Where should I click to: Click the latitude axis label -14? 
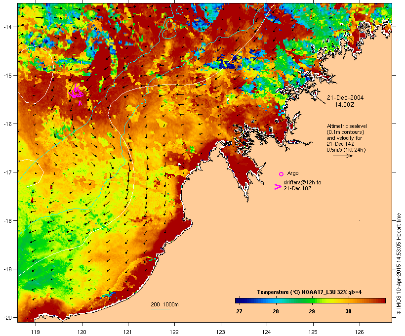(x=7, y=27)
